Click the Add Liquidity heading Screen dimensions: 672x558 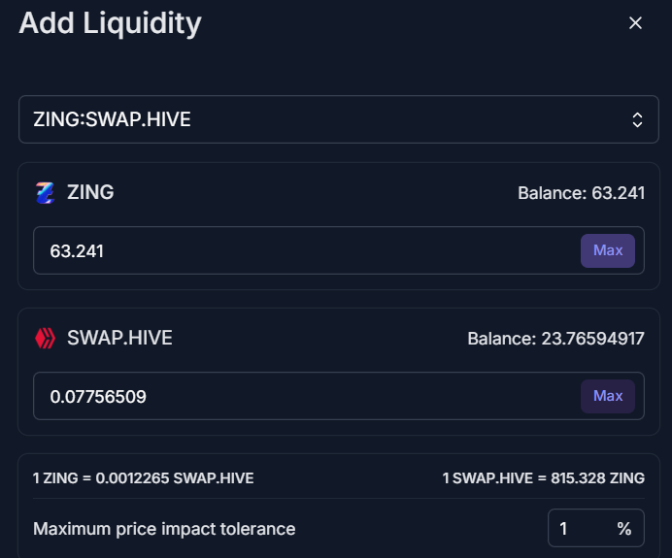[110, 23]
